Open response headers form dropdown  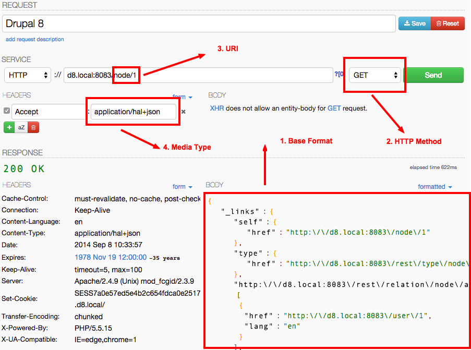pos(183,187)
